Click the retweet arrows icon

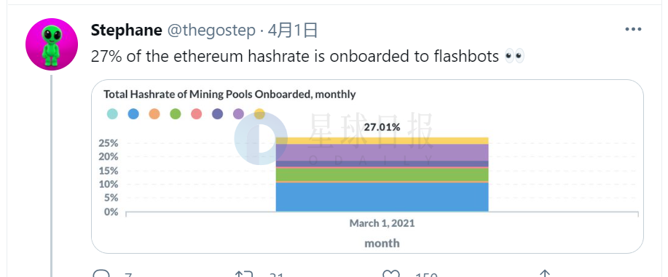pos(245,274)
